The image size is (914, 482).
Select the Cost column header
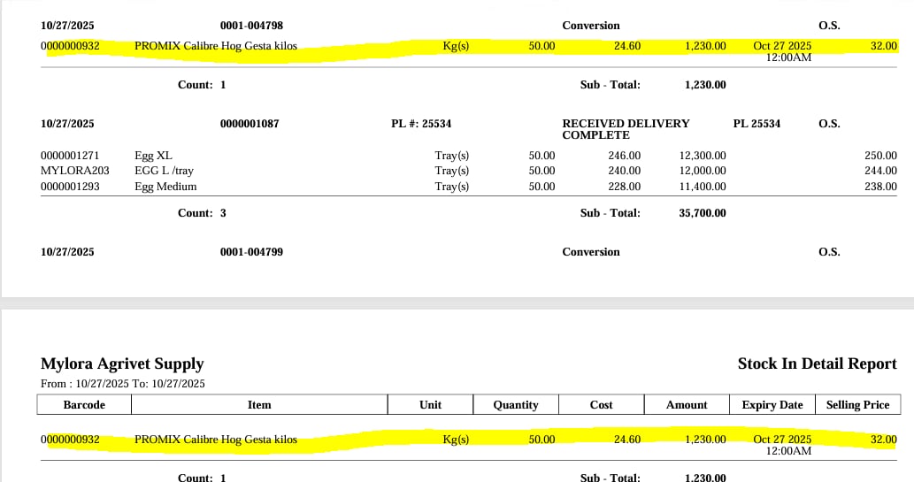(x=601, y=405)
